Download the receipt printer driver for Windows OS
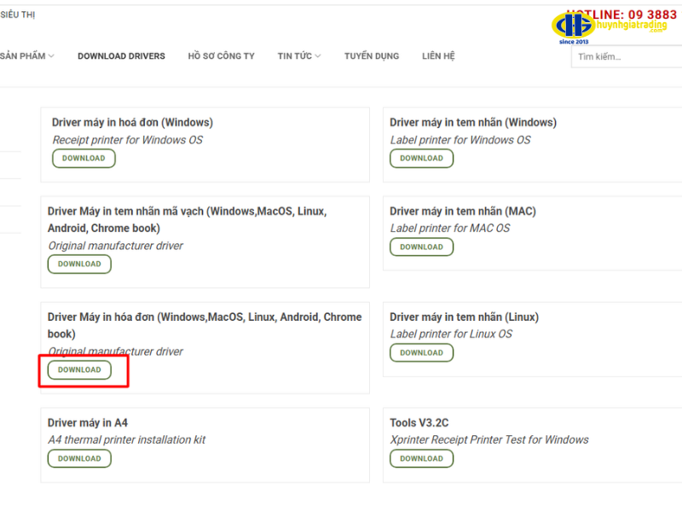The height and width of the screenshot is (512, 682). [x=84, y=158]
